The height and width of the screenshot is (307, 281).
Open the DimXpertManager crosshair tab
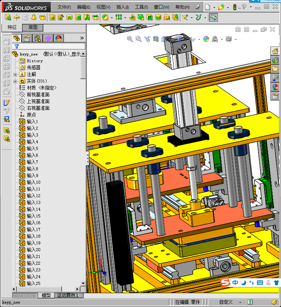coord(48,38)
